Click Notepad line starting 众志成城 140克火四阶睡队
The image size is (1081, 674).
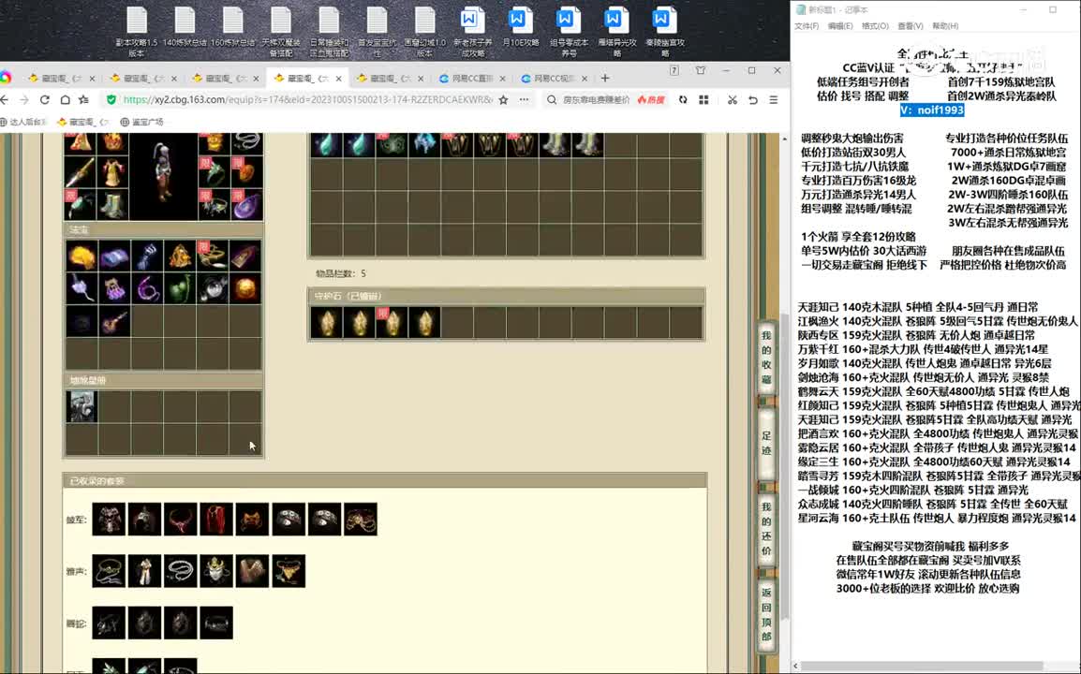tap(933, 505)
